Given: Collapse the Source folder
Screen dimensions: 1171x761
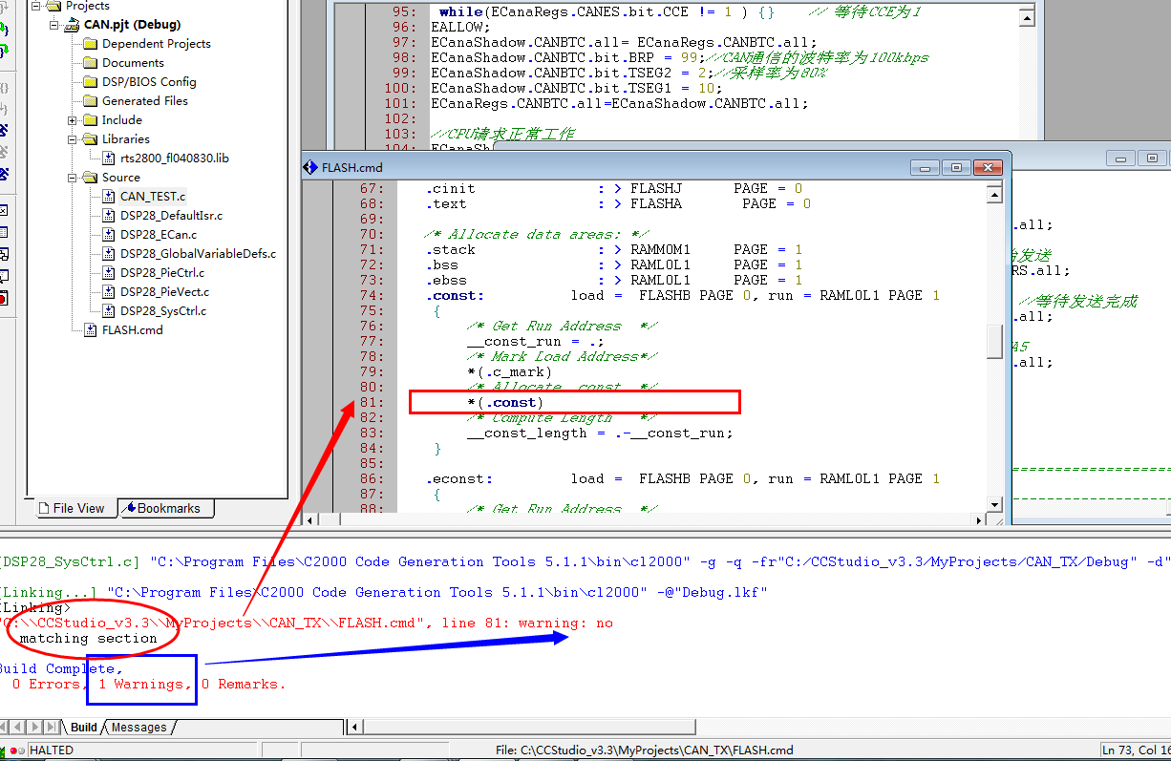Looking at the screenshot, I should coord(73,178).
